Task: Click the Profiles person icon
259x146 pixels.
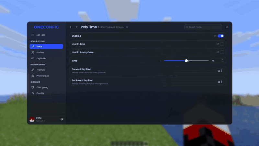Action: pos(33,53)
